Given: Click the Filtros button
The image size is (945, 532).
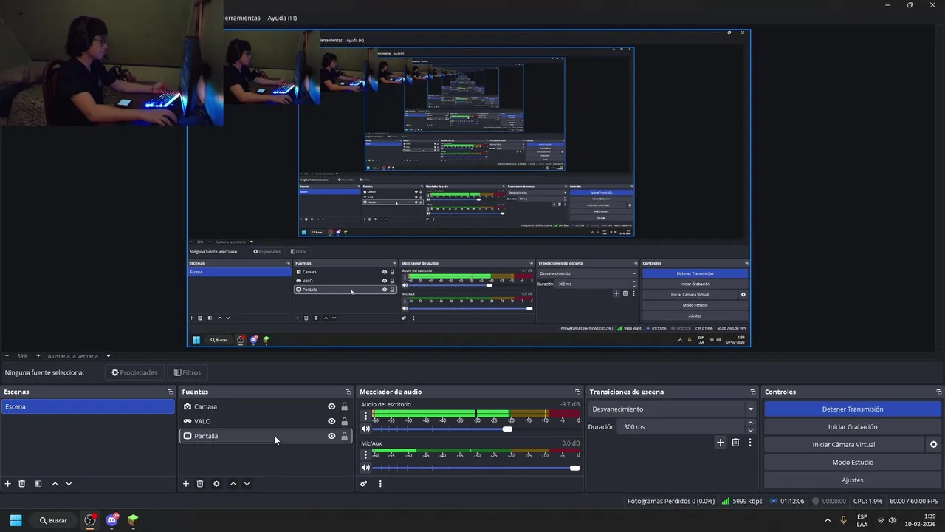Looking at the screenshot, I should [x=187, y=372].
